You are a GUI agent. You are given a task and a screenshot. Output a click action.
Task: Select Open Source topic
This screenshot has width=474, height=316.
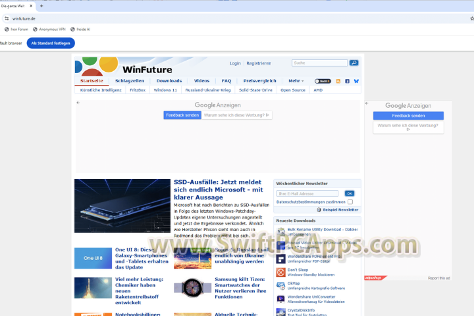[293, 90]
